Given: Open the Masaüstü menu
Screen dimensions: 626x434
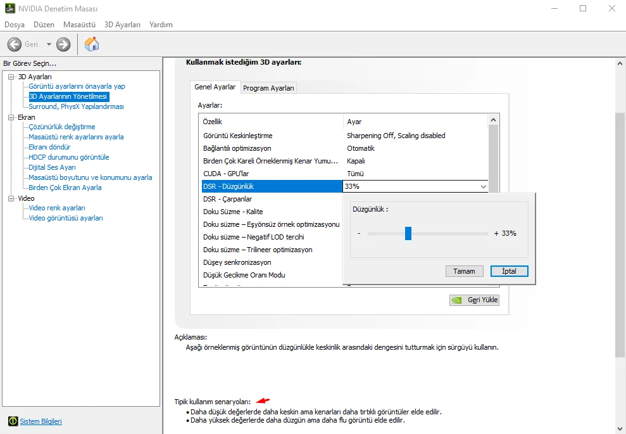Looking at the screenshot, I should pos(78,24).
